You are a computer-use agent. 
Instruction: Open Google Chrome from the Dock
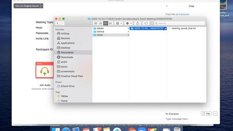[132, 129]
